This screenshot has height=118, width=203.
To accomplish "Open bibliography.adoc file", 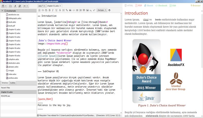I will coord(15,18).
